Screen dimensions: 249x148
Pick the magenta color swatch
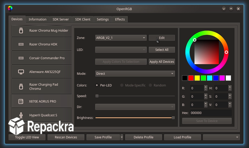pos(222,78)
